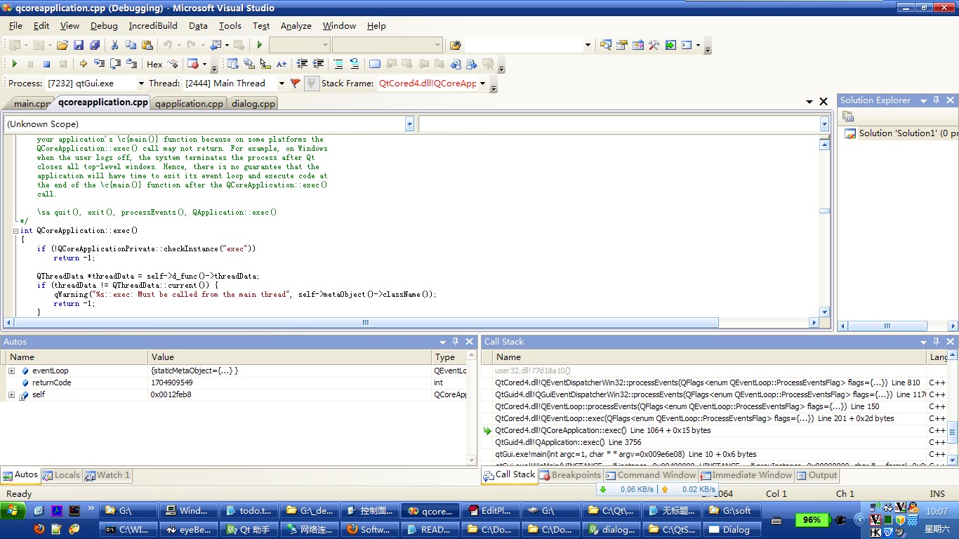The image size is (959, 539).
Task: Switch to the Output tab
Action: tap(817, 475)
